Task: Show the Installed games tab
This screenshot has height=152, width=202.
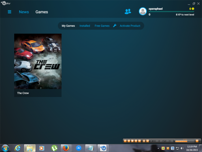Action: 85,26
